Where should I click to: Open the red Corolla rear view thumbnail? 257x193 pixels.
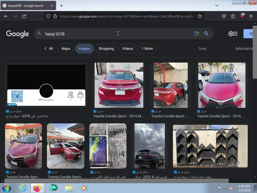pyautogui.click(x=119, y=85)
